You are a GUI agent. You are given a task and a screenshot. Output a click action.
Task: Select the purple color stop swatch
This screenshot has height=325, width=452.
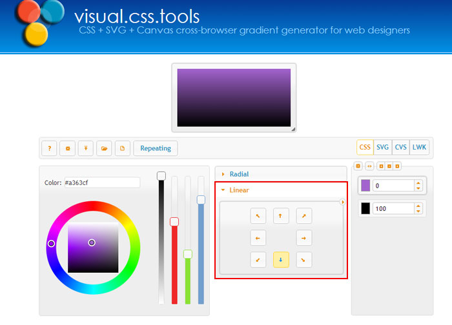coord(365,186)
